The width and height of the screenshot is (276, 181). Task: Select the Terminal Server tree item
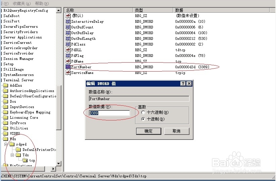point(18,80)
